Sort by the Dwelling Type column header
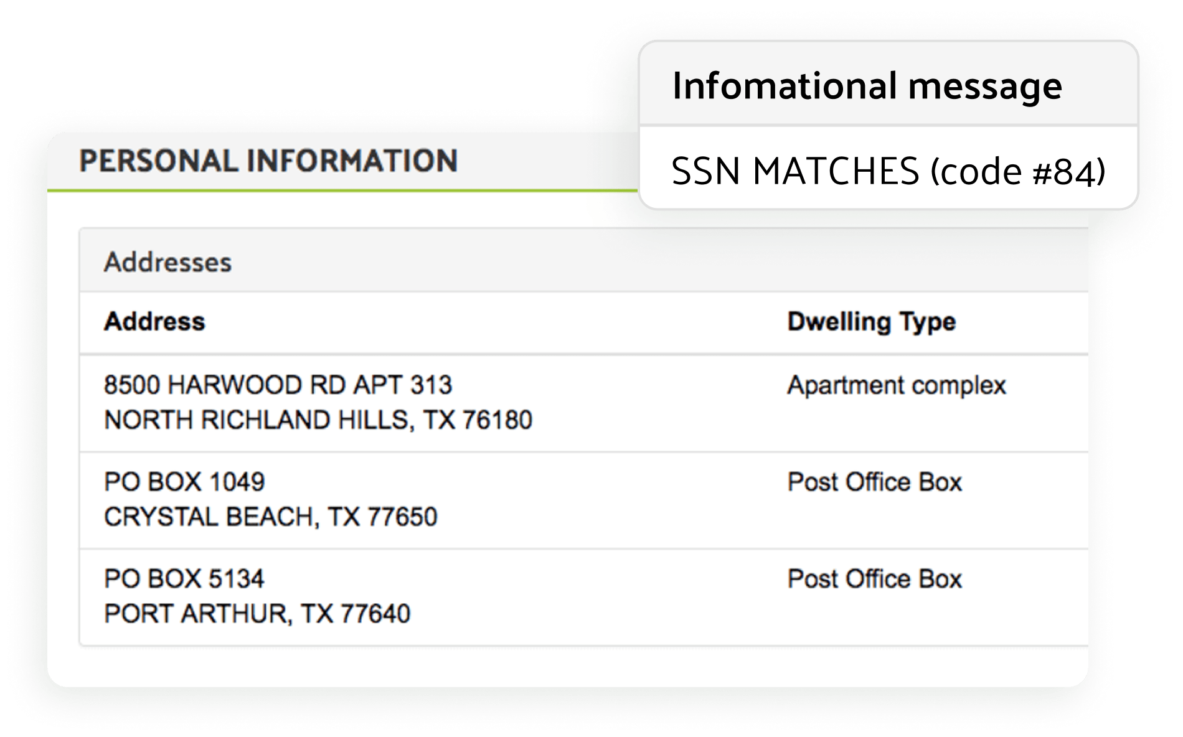 tap(871, 322)
